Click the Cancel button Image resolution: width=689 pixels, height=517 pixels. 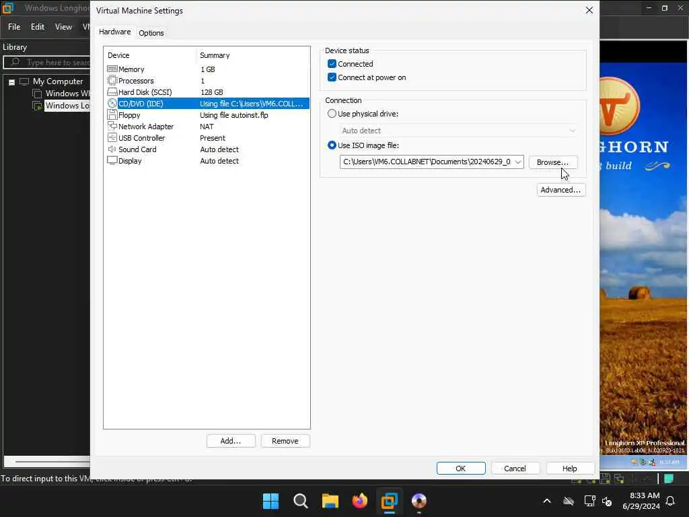[515, 469]
